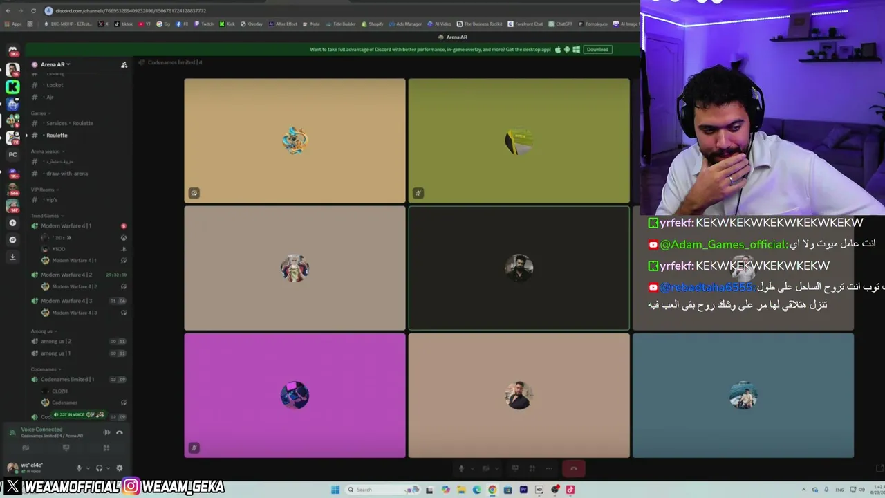Viewport: 885px width, 498px height.
Task: Open Adobe Premiere Pro from taskbar
Action: (x=523, y=490)
